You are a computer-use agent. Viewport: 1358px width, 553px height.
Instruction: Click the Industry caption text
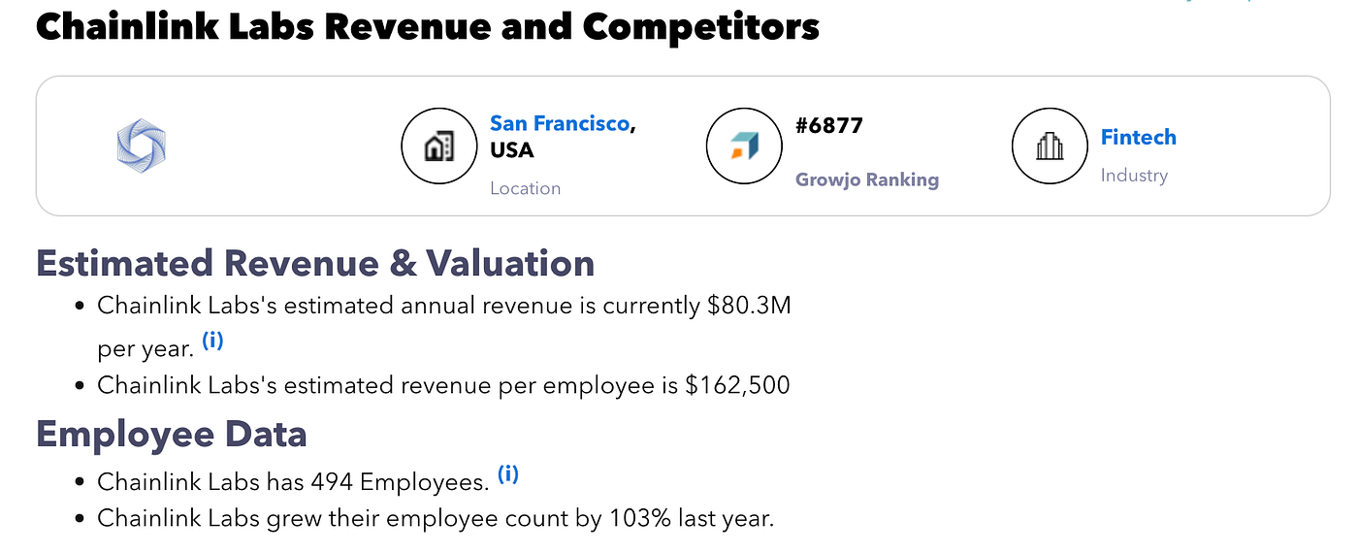1134,176
